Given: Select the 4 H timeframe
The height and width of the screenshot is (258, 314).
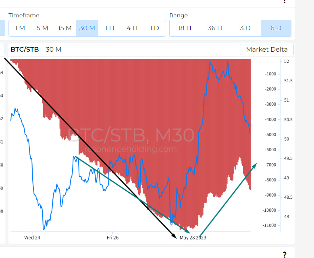Looking at the screenshot, I should [x=132, y=28].
